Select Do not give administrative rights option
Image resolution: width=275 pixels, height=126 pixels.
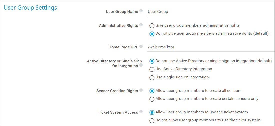coord(152,34)
